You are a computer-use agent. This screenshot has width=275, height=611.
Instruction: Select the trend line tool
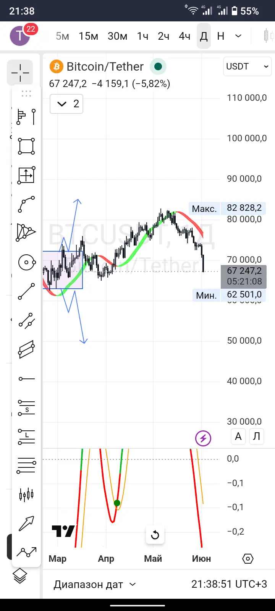coord(27,291)
